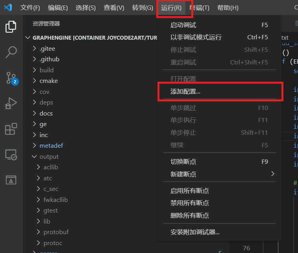Open the 终端(T) menu
The width and height of the screenshot is (298, 253).
[199, 8]
